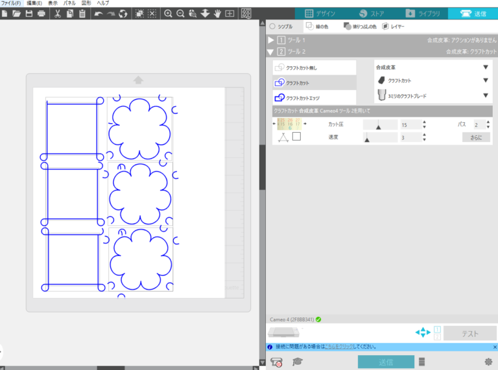Viewport: 498px width, 370px height.
Task: Select クラフトカットエッジ cut option
Action: click(x=314, y=98)
